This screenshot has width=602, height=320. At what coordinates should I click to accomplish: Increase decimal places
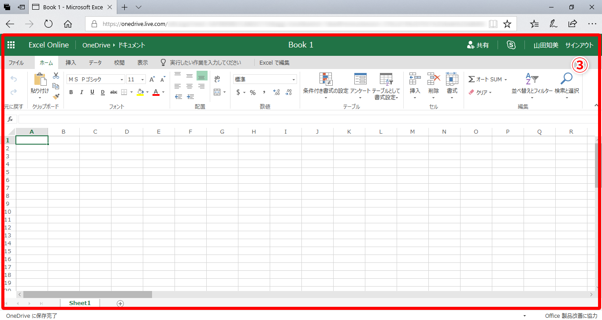(x=277, y=92)
